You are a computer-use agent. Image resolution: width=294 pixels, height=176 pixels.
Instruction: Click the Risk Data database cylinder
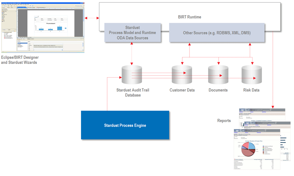click(x=252, y=75)
